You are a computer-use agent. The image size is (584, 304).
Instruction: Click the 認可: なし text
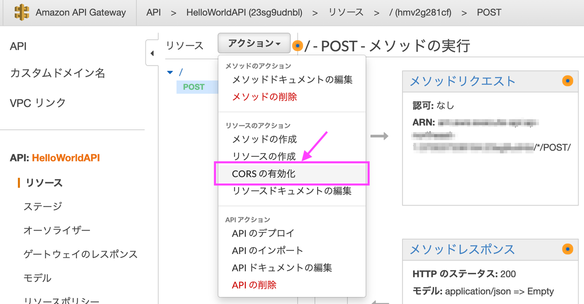point(433,105)
